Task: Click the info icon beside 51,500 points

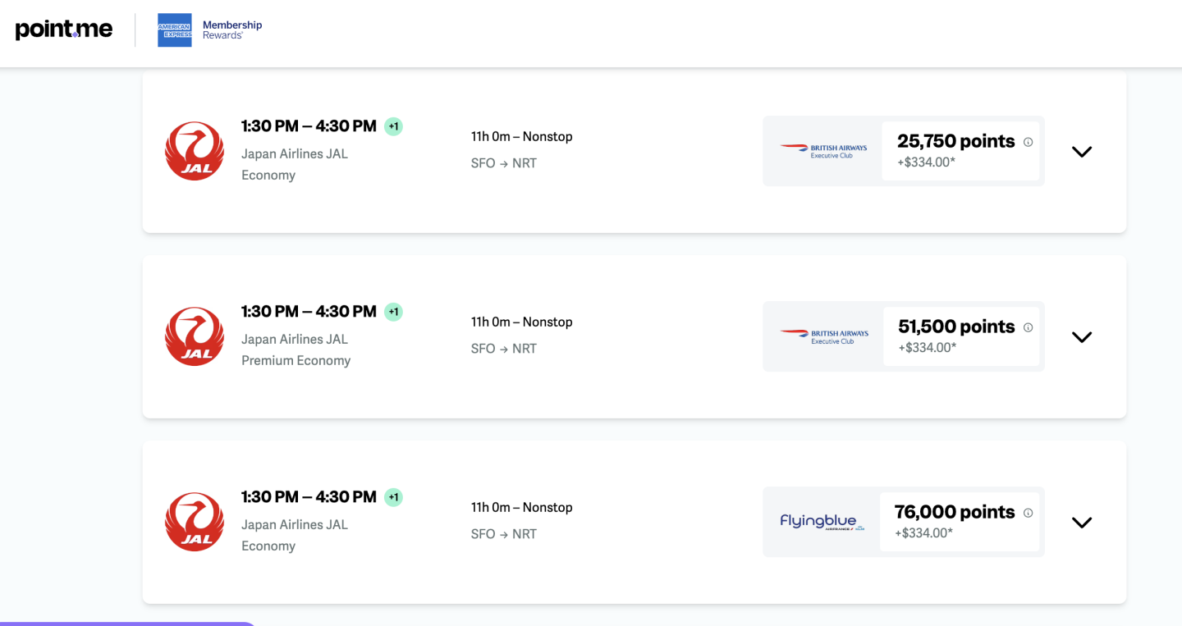Action: (1028, 327)
